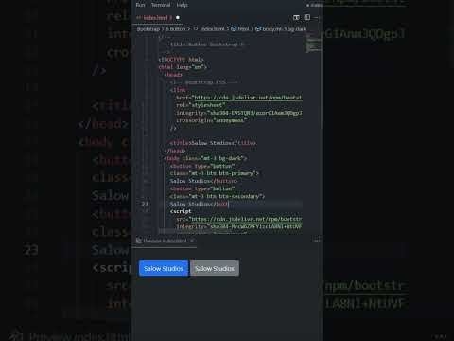This screenshot has width=454, height=341.
Task: Open the Terminal menu
Action: pos(161,5)
